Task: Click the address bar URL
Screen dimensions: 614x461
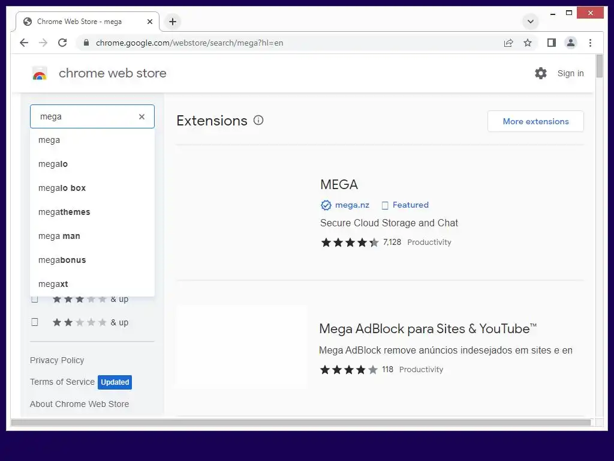Action: tap(189, 43)
